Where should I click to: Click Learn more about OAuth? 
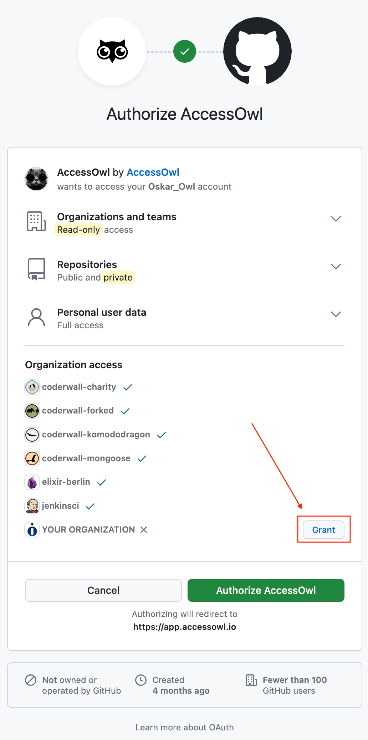(x=184, y=727)
